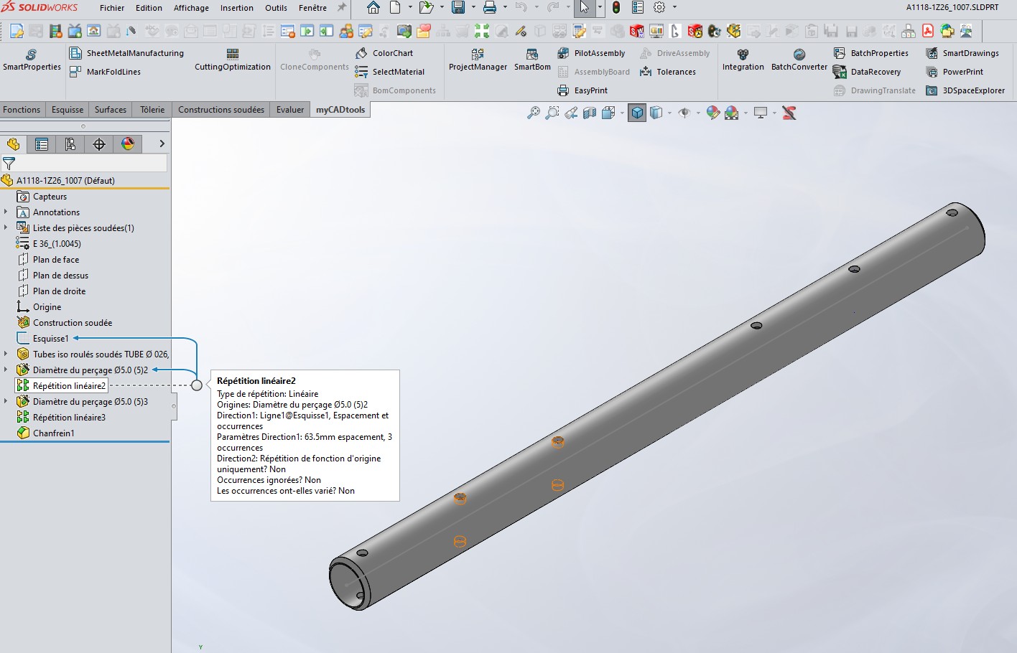Open the PowerPrint tool
1017x653 pixels.
coord(955,72)
